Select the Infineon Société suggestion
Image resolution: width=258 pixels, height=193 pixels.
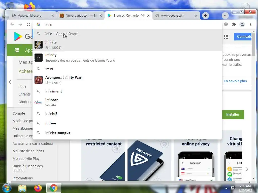pos(127,102)
